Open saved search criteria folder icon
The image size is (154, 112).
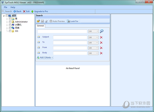(x=38, y=21)
